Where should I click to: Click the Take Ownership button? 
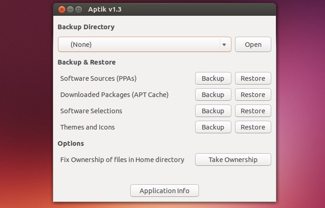pyautogui.click(x=233, y=159)
